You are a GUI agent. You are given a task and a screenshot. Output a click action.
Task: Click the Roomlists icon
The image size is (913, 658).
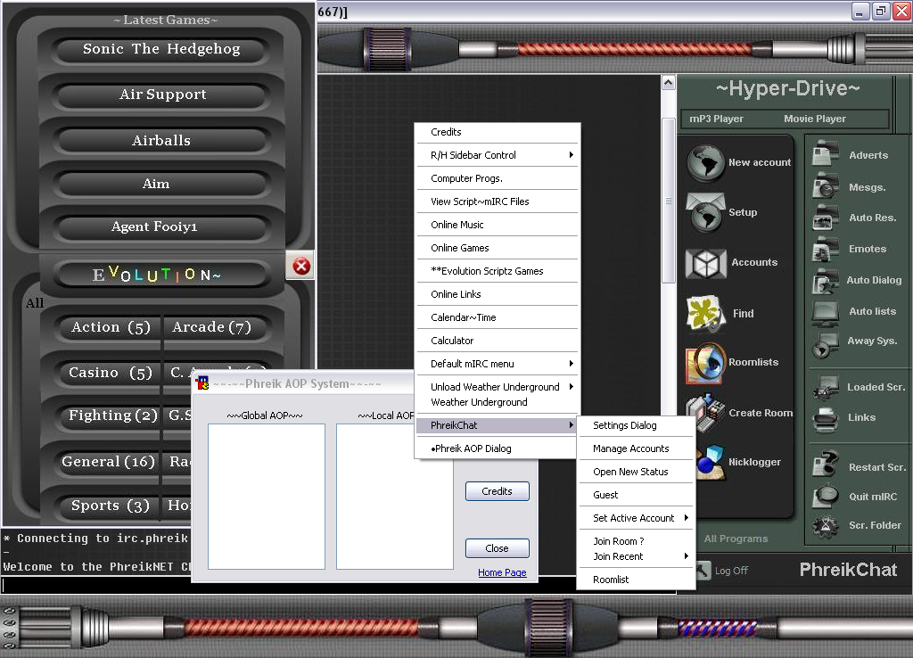click(x=706, y=363)
